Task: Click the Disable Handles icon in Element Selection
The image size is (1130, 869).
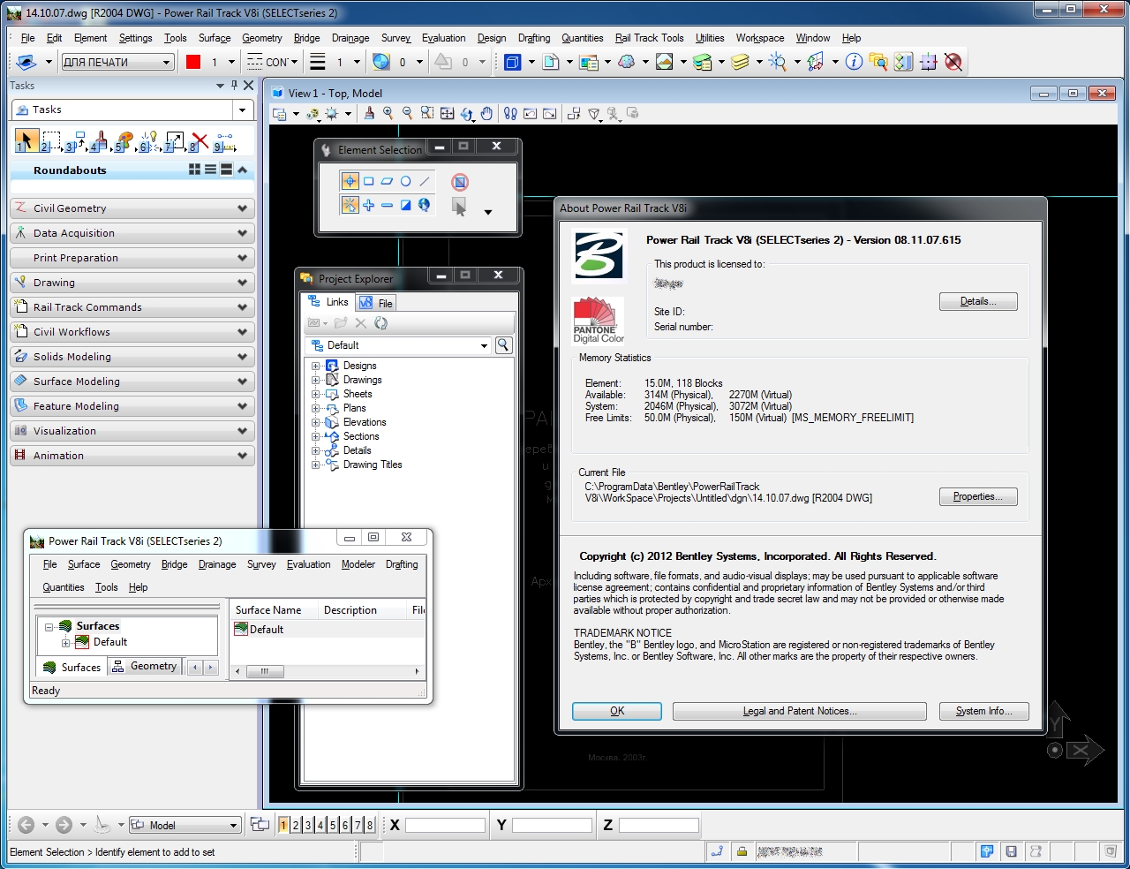Action: [x=460, y=182]
